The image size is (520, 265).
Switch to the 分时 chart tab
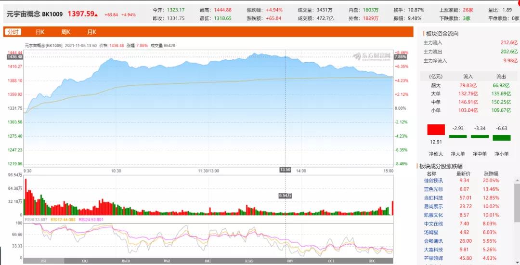(13, 32)
